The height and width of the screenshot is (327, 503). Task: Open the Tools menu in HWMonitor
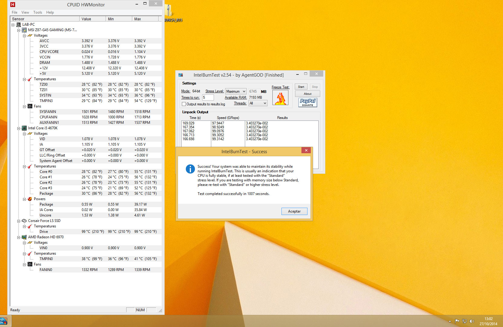tap(38, 12)
